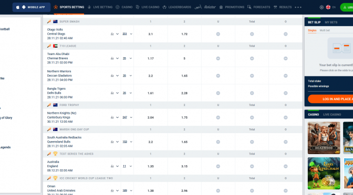The image size is (353, 195).
Task: Select Singles bet type
Action: pos(312,30)
